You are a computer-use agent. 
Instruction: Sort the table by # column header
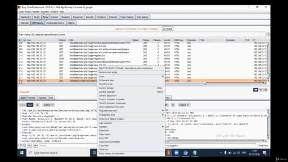click(x=22, y=40)
